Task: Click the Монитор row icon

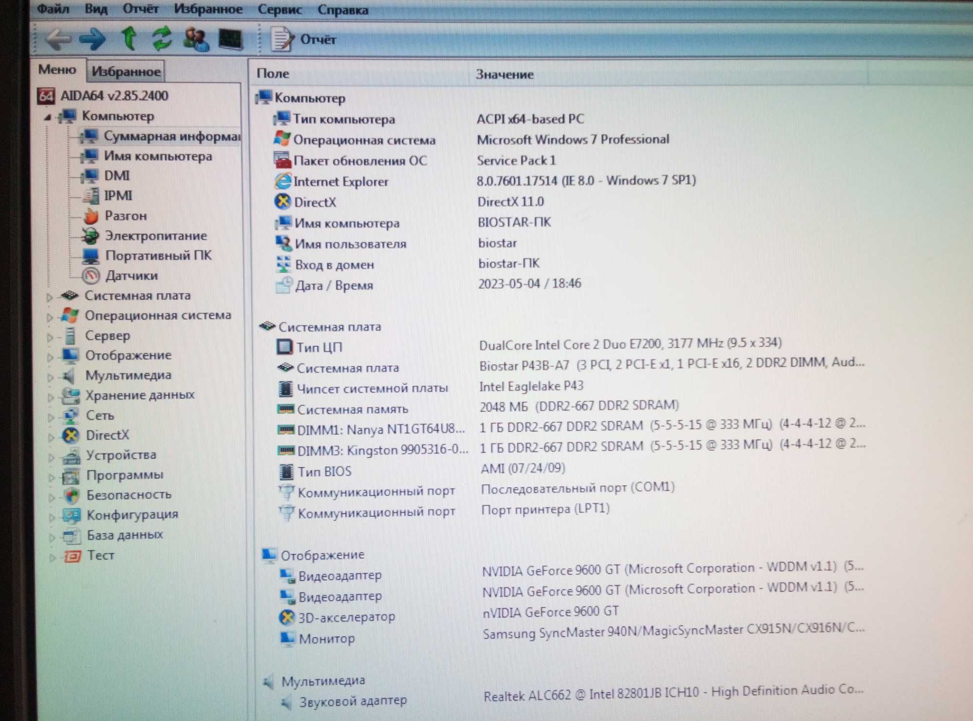Action: tap(288, 638)
